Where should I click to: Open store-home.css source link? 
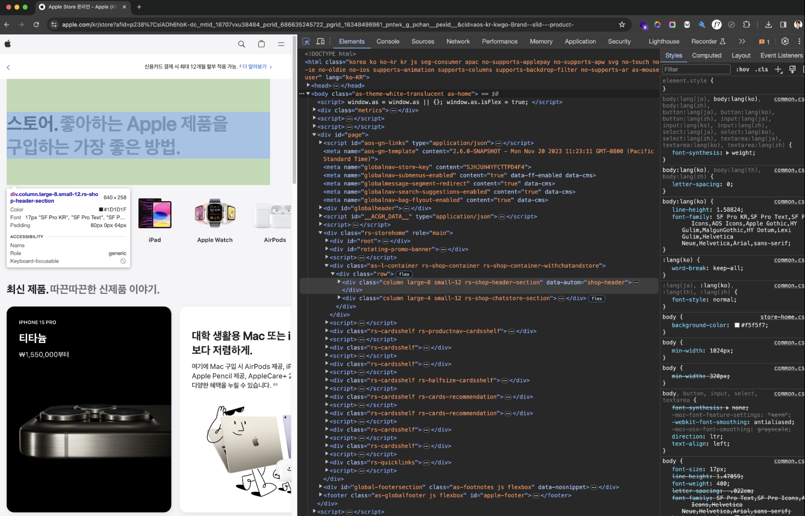coord(782,317)
